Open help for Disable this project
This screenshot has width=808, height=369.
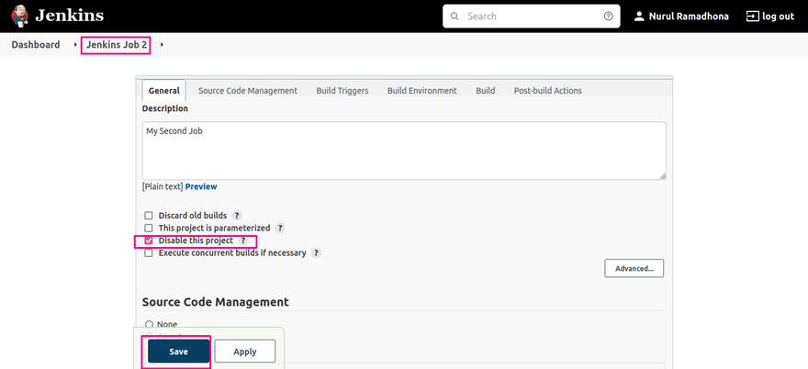243,240
